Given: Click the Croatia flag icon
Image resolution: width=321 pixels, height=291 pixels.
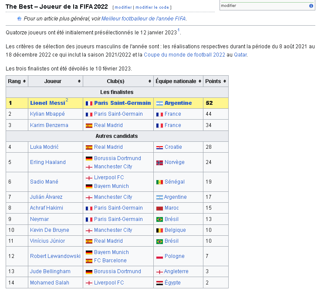Looking at the screenshot, I should [x=159, y=147].
